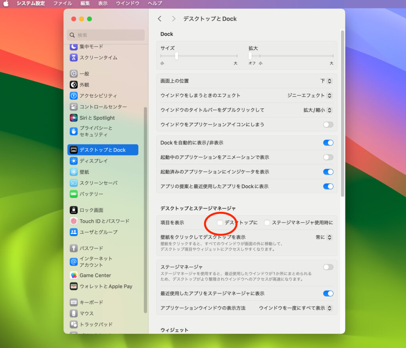Click the デスクトップとステージマネージャ heading
406x348 pixels.
tap(198, 208)
